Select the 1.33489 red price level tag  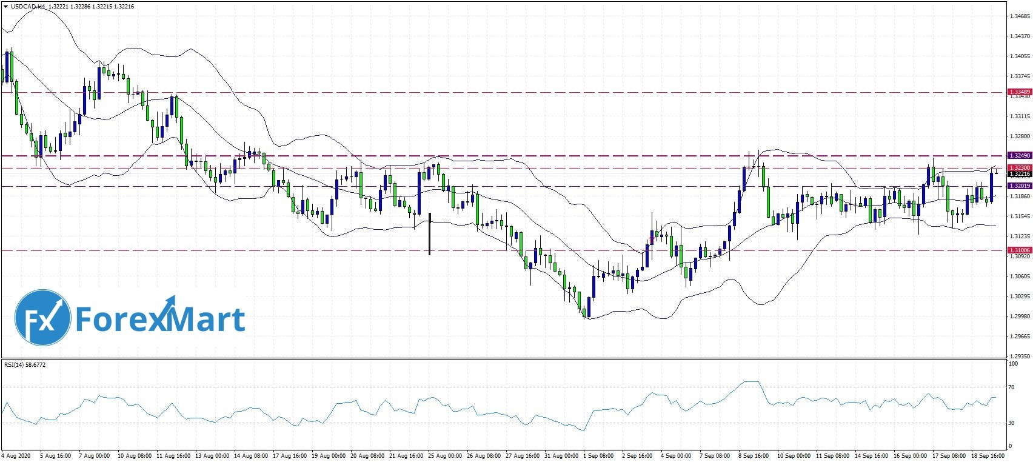coord(1019,92)
